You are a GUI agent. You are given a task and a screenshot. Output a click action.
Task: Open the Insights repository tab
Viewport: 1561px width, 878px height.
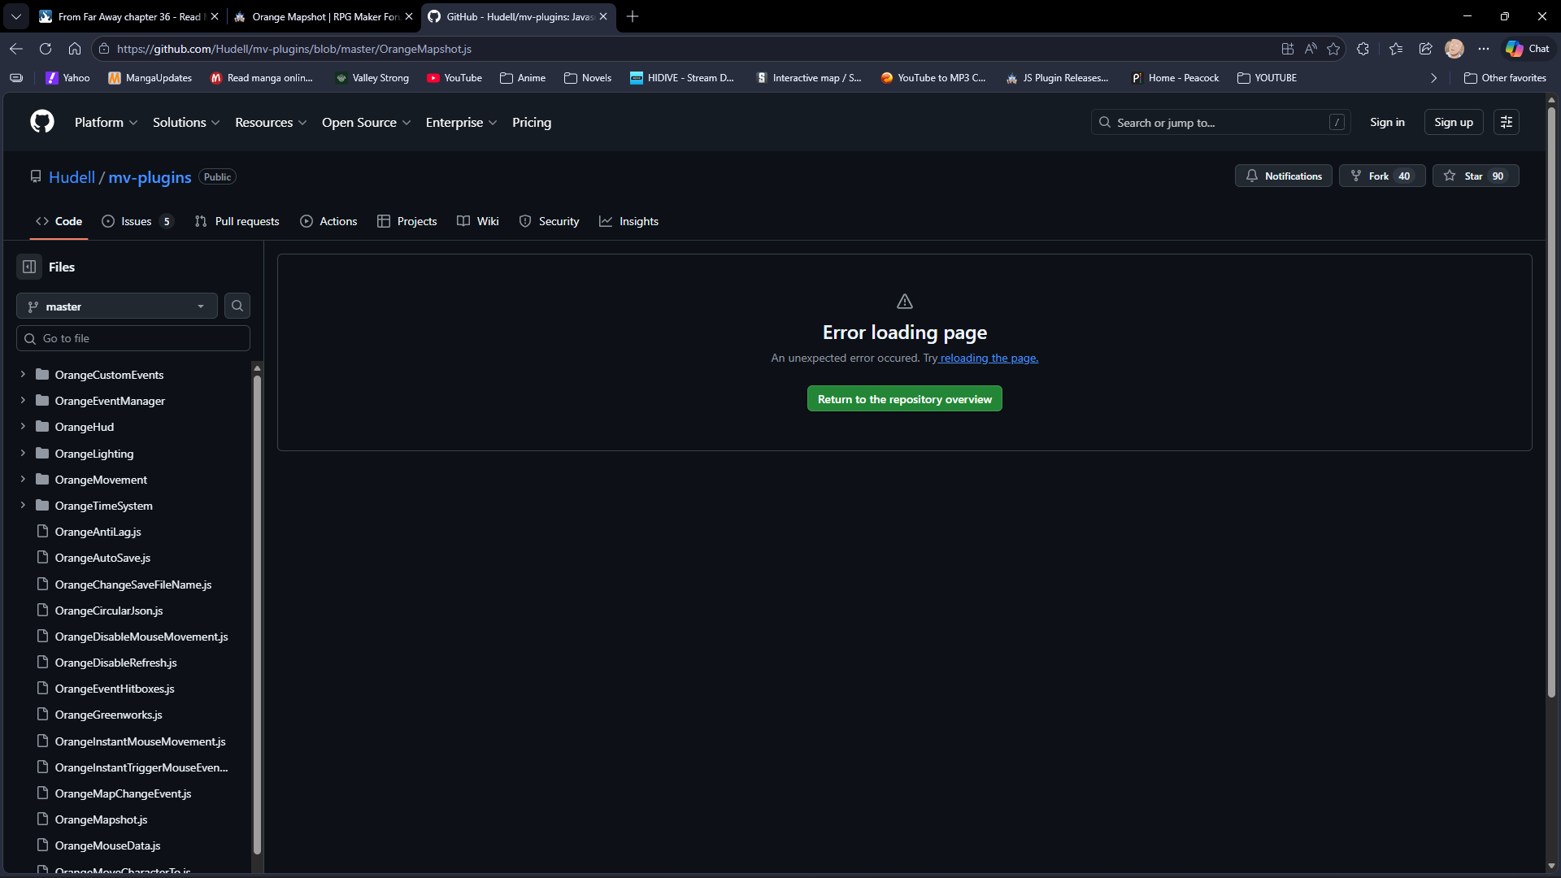(x=629, y=221)
